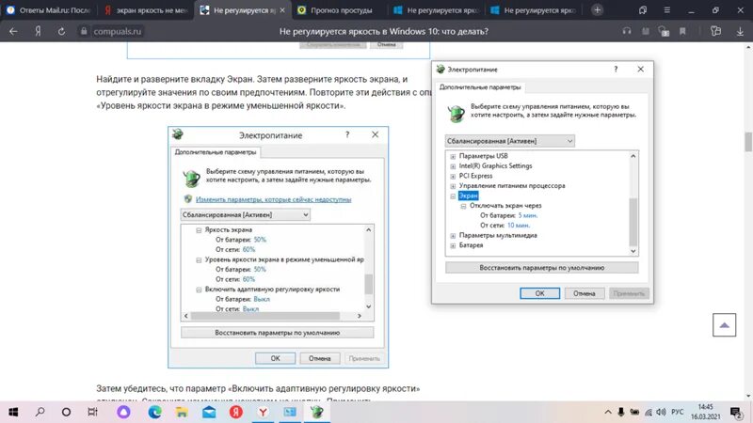Open browser downloads arrow icon

coord(740,31)
